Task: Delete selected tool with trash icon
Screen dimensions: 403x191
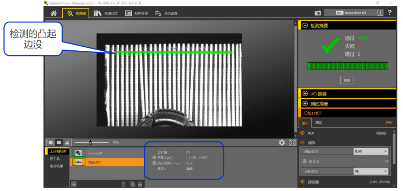Action: click(x=124, y=184)
